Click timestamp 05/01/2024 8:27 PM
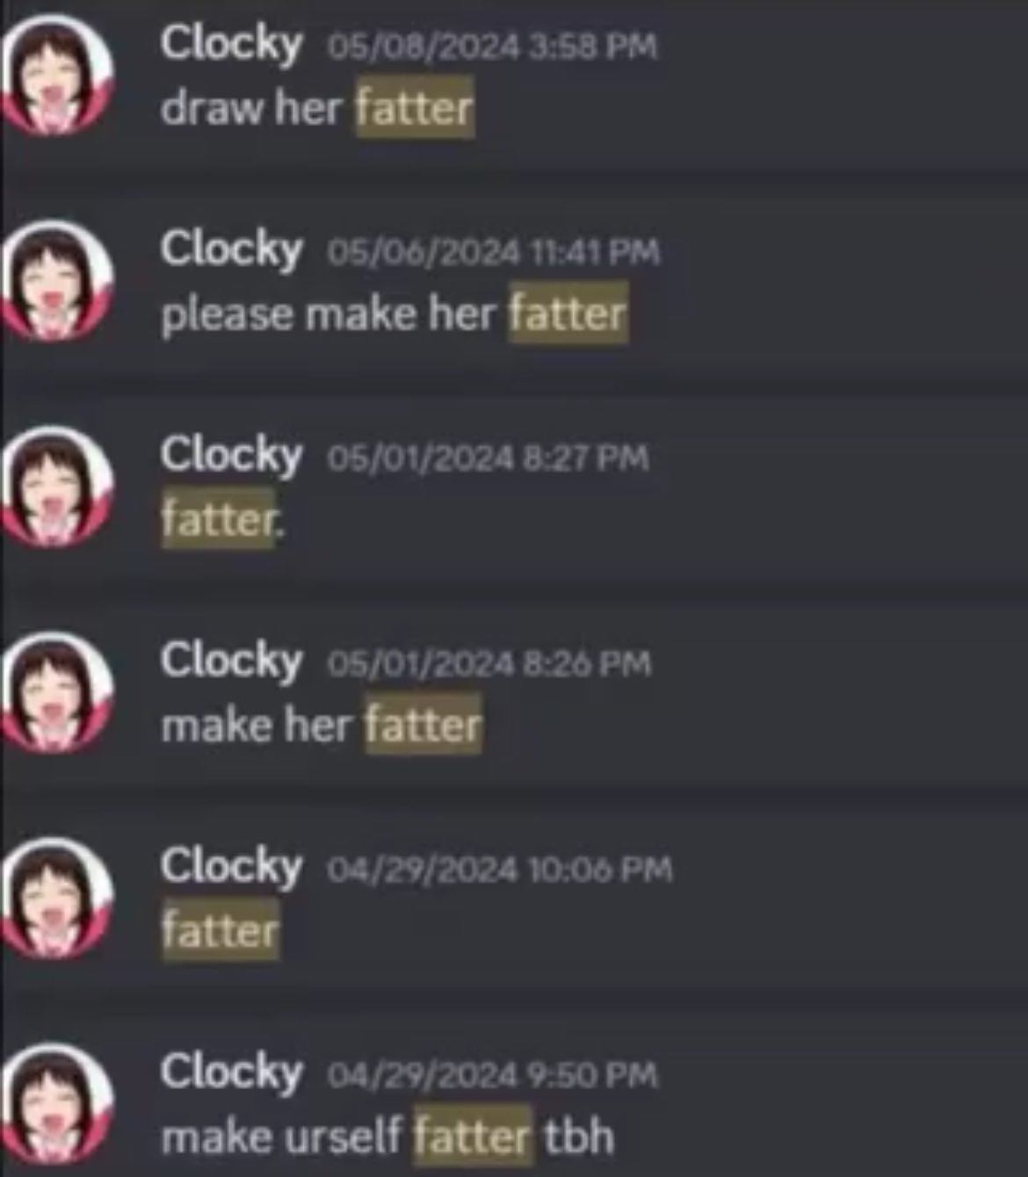Screen dimensions: 1028x1177 click(489, 459)
